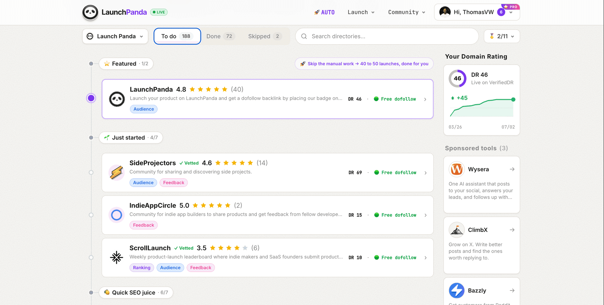
Task: Click the Feedback tag on IndieAppCircle
Action: [x=143, y=225]
